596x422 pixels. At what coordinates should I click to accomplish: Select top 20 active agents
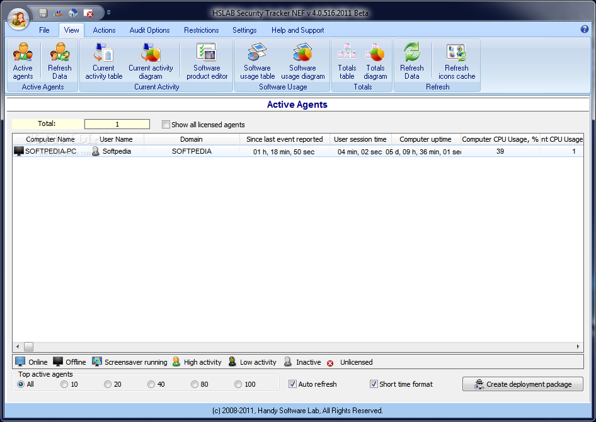point(108,384)
